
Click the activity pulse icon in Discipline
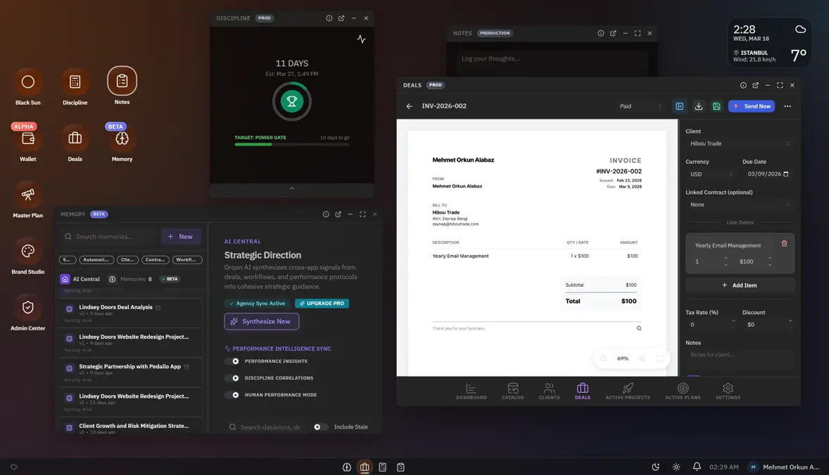tap(361, 39)
